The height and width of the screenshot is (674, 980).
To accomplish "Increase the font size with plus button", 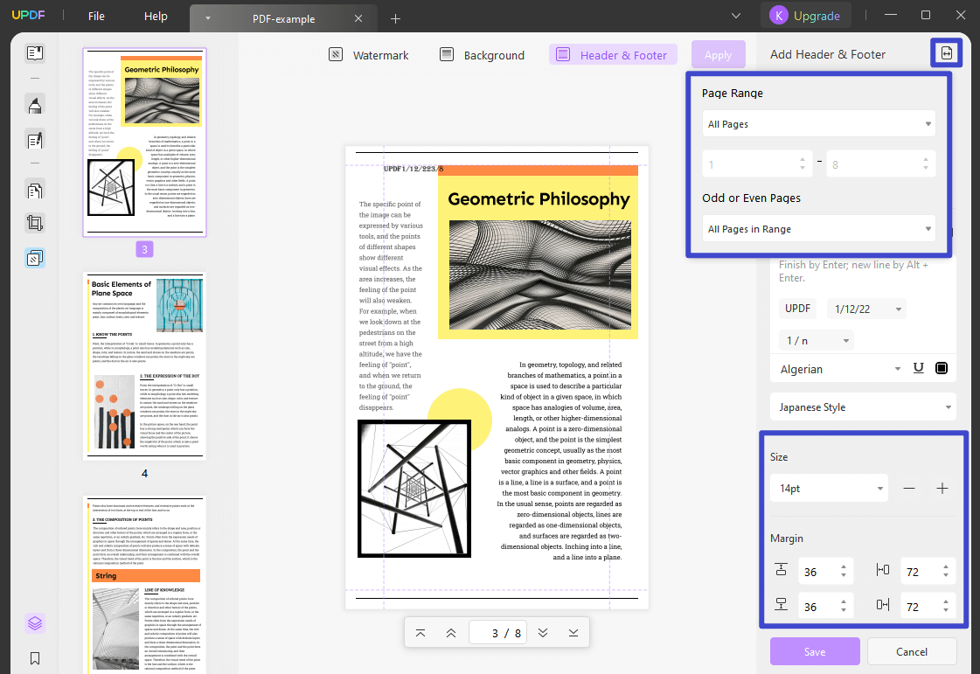I will tap(942, 488).
